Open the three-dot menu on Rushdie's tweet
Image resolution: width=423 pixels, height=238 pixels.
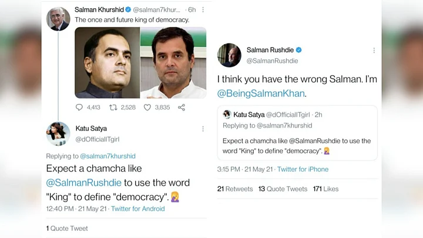point(374,51)
